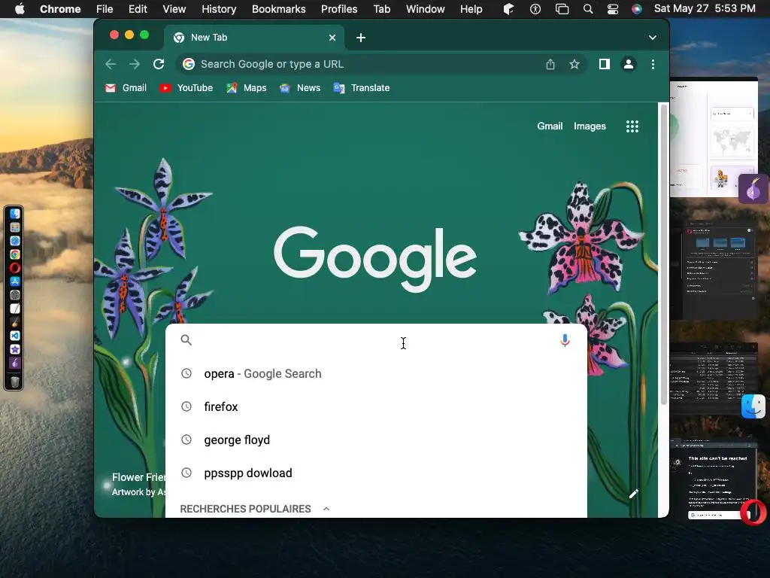770x578 pixels.
Task: Click the date and time in menu bar
Action: 704,9
